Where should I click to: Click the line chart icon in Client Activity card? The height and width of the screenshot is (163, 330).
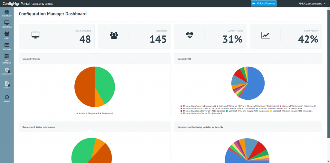point(266,35)
